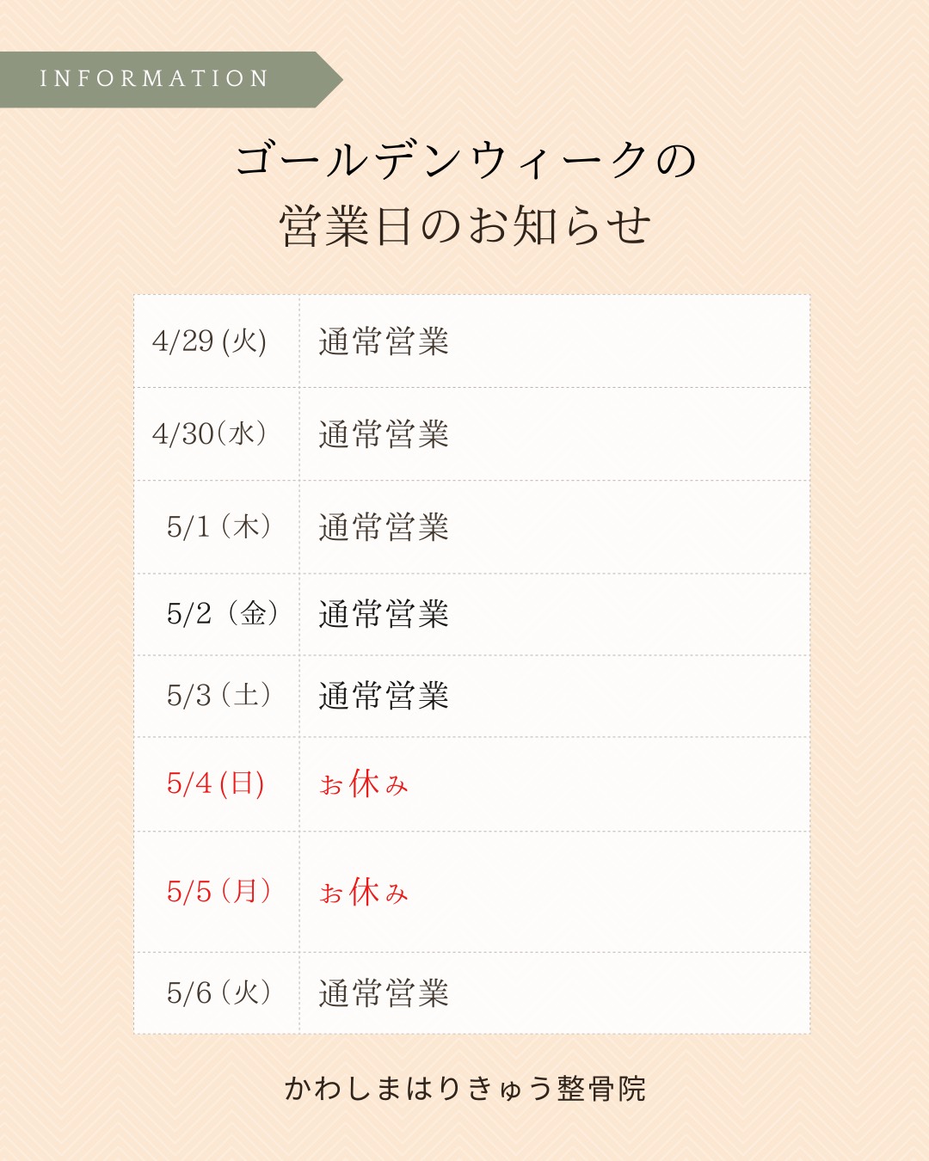Click the 5/3 (土) date cell
The image size is (929, 1161).
tap(218, 695)
